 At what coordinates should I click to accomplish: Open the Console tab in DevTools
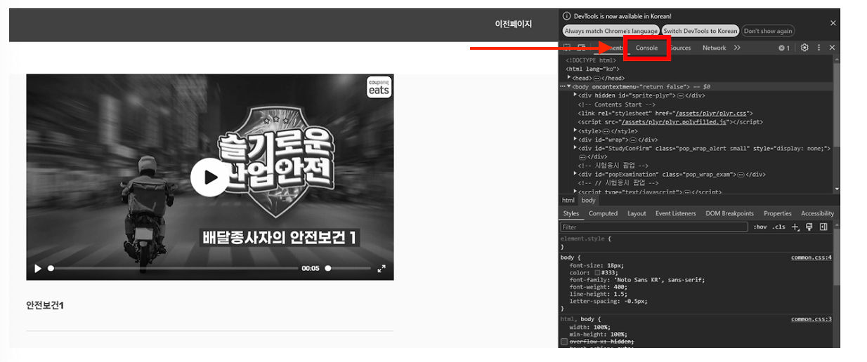coord(646,48)
